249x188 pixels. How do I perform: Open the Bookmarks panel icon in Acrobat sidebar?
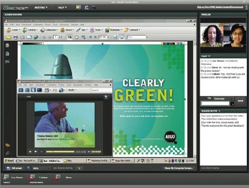(x=7, y=54)
